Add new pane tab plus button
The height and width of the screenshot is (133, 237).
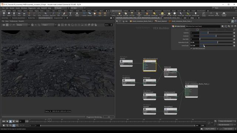coord(67,18)
